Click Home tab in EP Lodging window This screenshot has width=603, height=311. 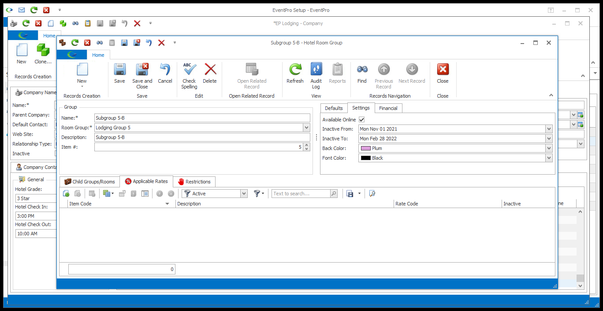click(49, 36)
